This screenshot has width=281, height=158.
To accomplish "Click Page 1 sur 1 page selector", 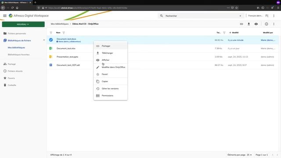I will (x=262, y=155).
